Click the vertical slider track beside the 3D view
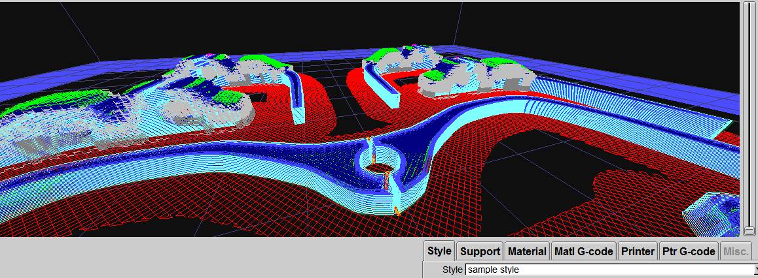 coord(749,119)
